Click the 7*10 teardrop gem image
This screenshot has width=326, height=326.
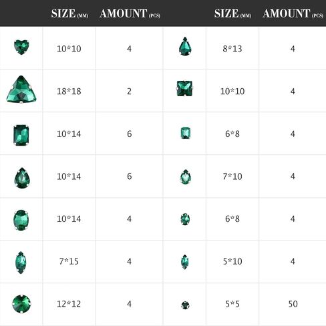pyautogui.click(x=185, y=177)
